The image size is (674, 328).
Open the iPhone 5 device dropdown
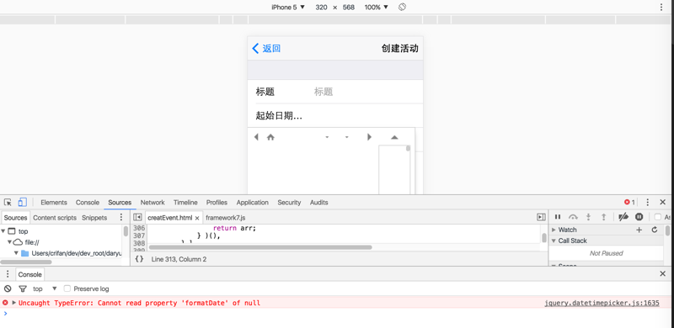[288, 7]
